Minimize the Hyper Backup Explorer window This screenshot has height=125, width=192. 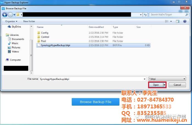pyautogui.click(x=174, y=2)
